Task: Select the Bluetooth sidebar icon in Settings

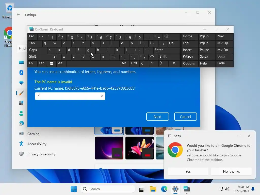Action: [21, 73]
